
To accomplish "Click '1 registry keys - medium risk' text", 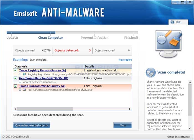I will tap(100, 70).
